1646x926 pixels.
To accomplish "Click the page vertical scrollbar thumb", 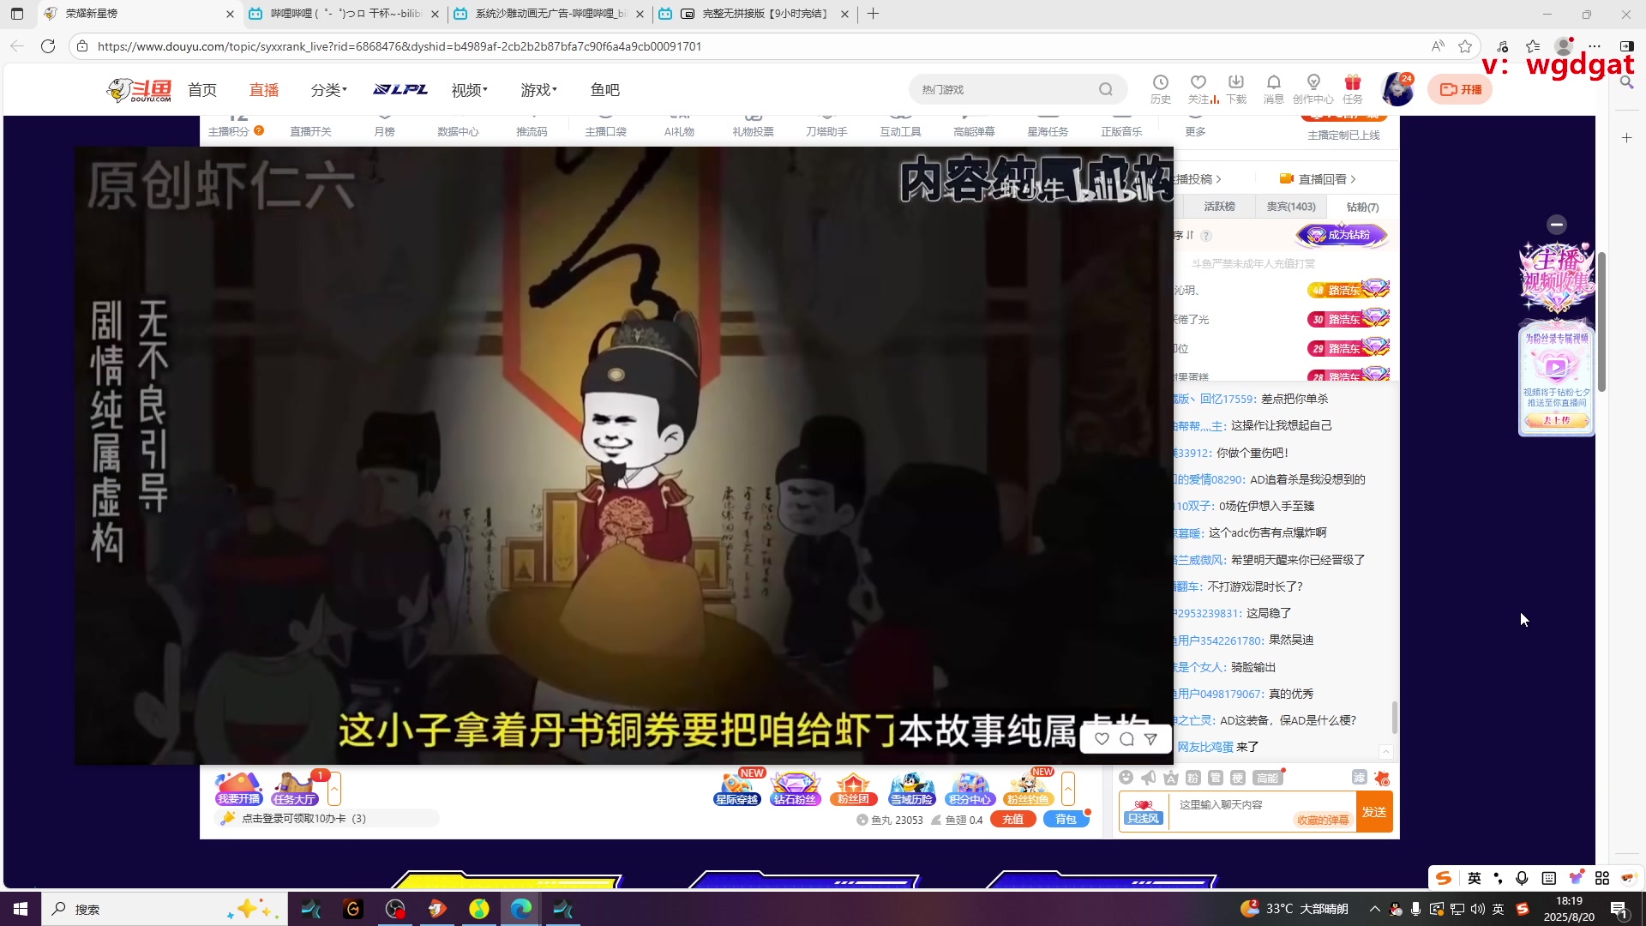I will point(1601,322).
